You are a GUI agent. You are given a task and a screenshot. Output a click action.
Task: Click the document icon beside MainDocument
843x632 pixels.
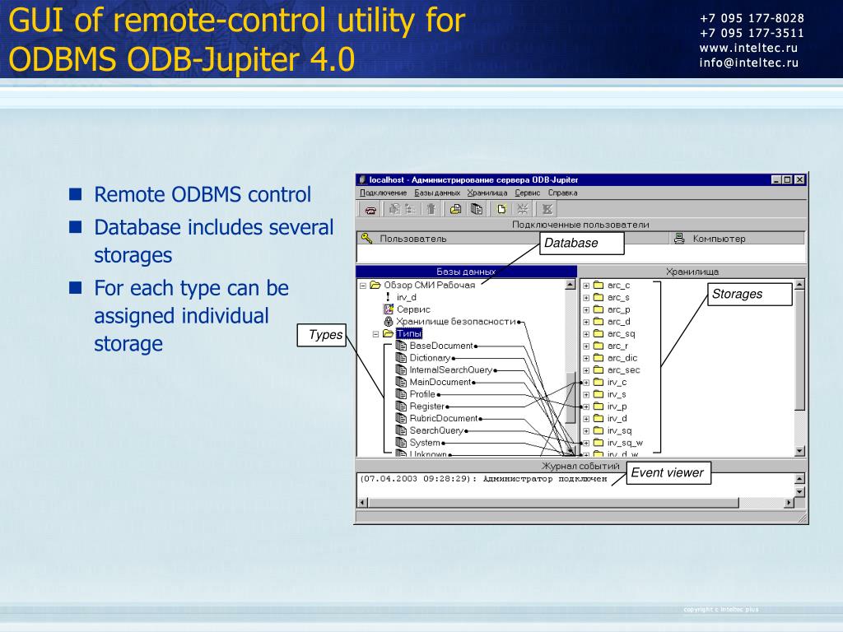pos(401,382)
